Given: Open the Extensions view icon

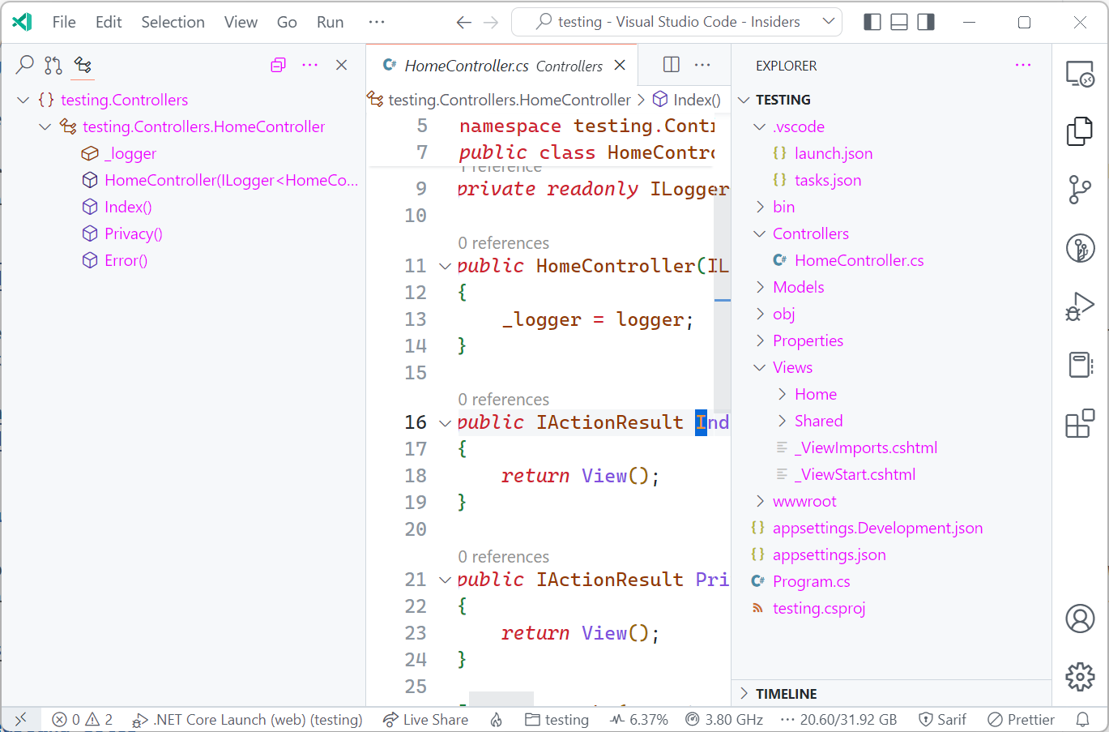Looking at the screenshot, I should tap(1080, 423).
